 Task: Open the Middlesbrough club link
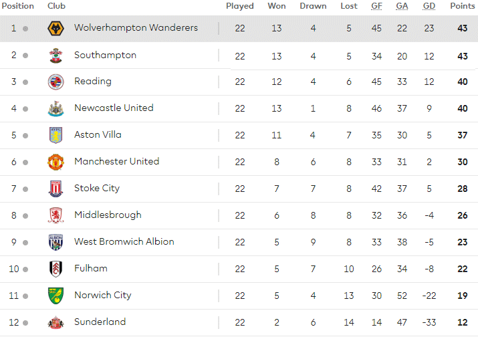pos(108,215)
